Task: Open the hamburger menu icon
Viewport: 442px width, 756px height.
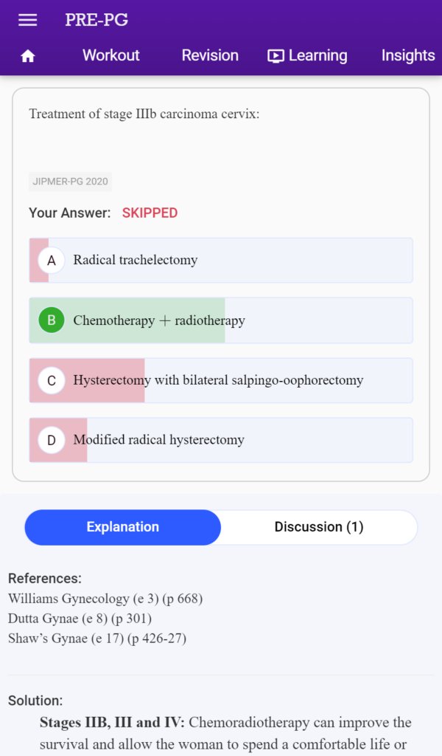Action: tap(27, 20)
